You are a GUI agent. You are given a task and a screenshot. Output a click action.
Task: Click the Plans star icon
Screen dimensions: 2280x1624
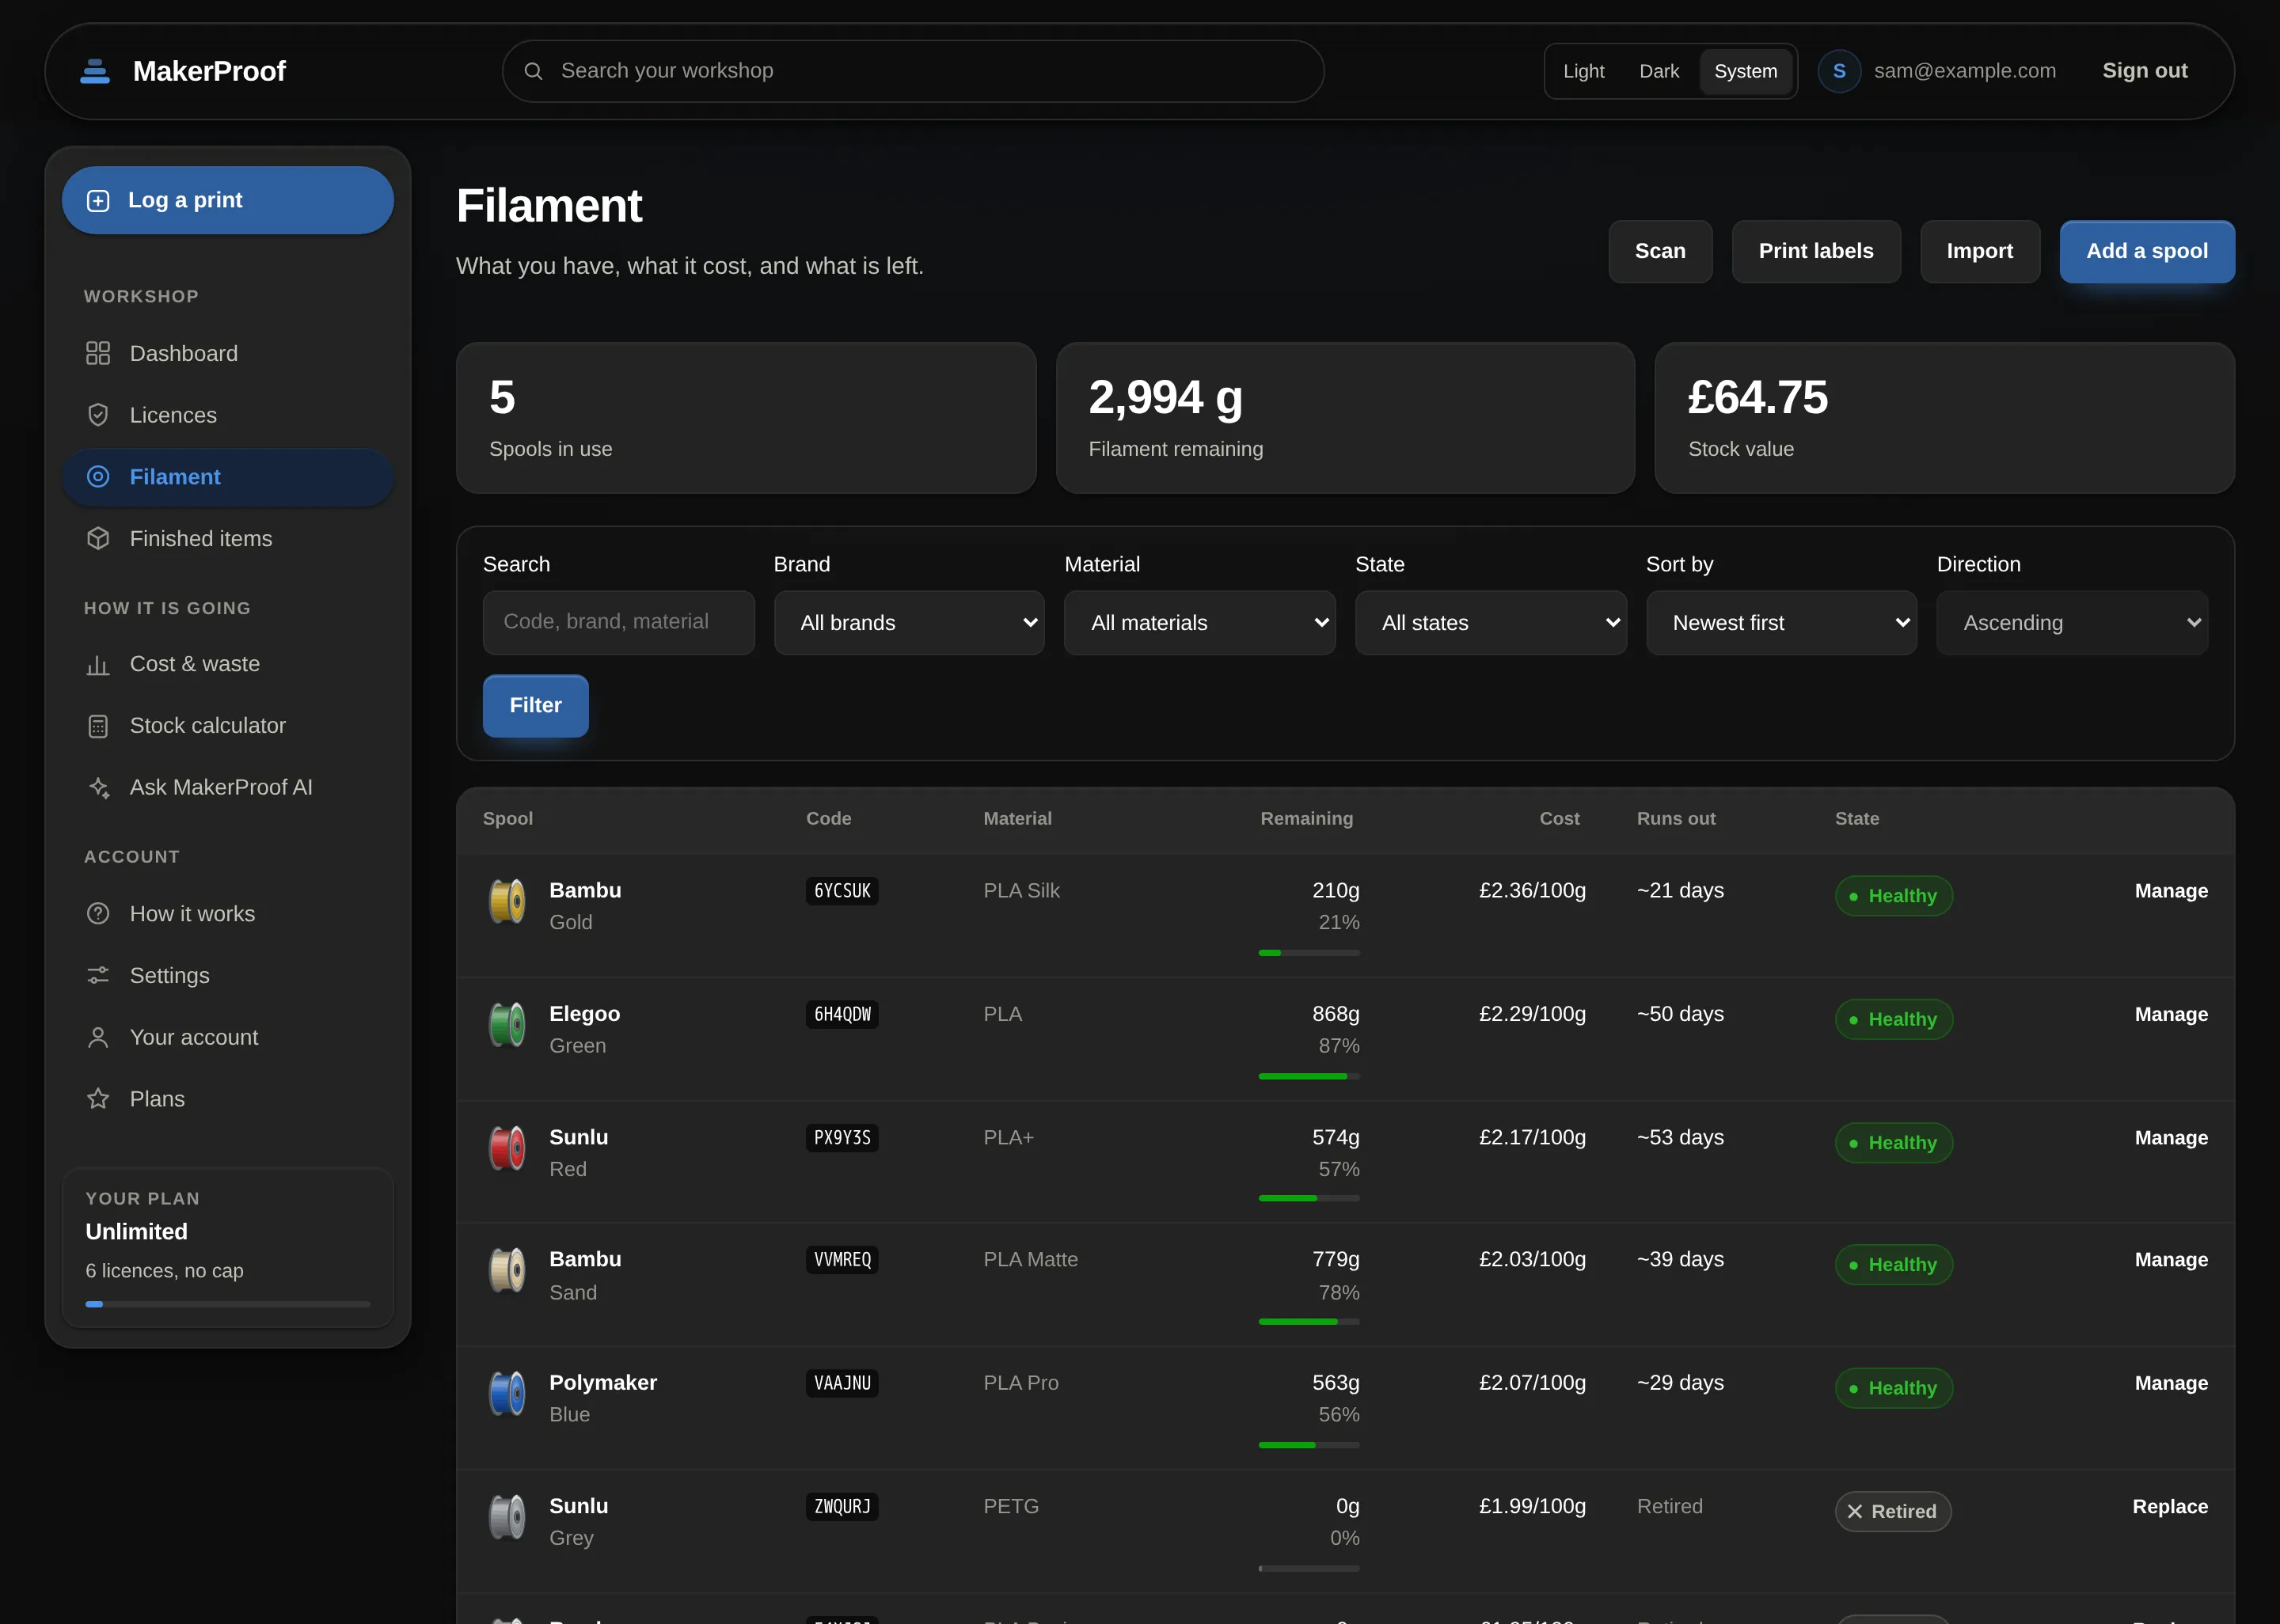pos(98,1098)
